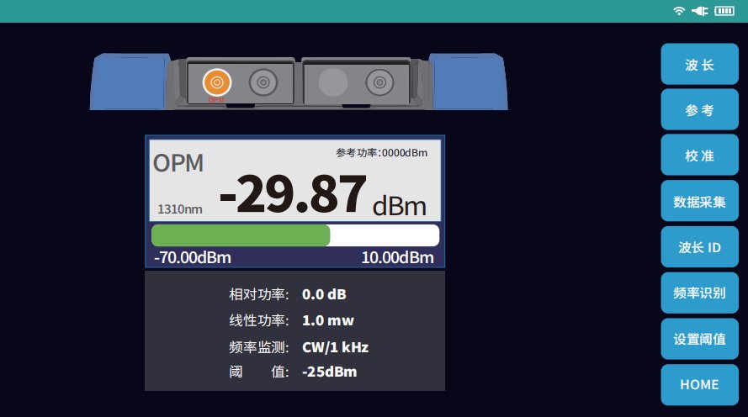Click the 相对功率 value 0.0 dB
This screenshot has height=417, width=748.
pos(325,294)
